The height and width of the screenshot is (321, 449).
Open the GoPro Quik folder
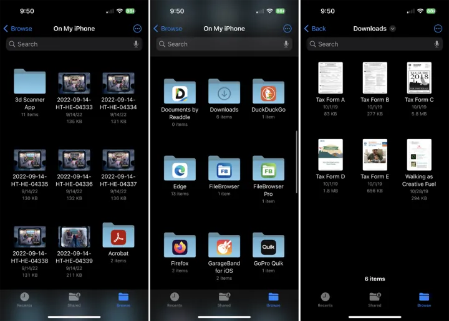pos(268,246)
